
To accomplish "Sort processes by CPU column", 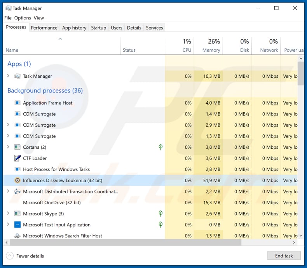I will click(x=180, y=46).
